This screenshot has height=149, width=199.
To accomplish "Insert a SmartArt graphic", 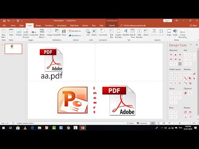I will (57, 33).
